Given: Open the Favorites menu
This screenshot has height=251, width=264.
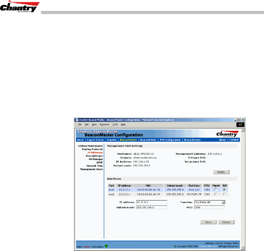Looking at the screenshot, I should point(104,124).
